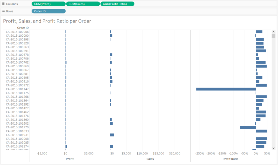Click the Columns shelf icon
Screen dimensions: 278x165
pos(3,4)
